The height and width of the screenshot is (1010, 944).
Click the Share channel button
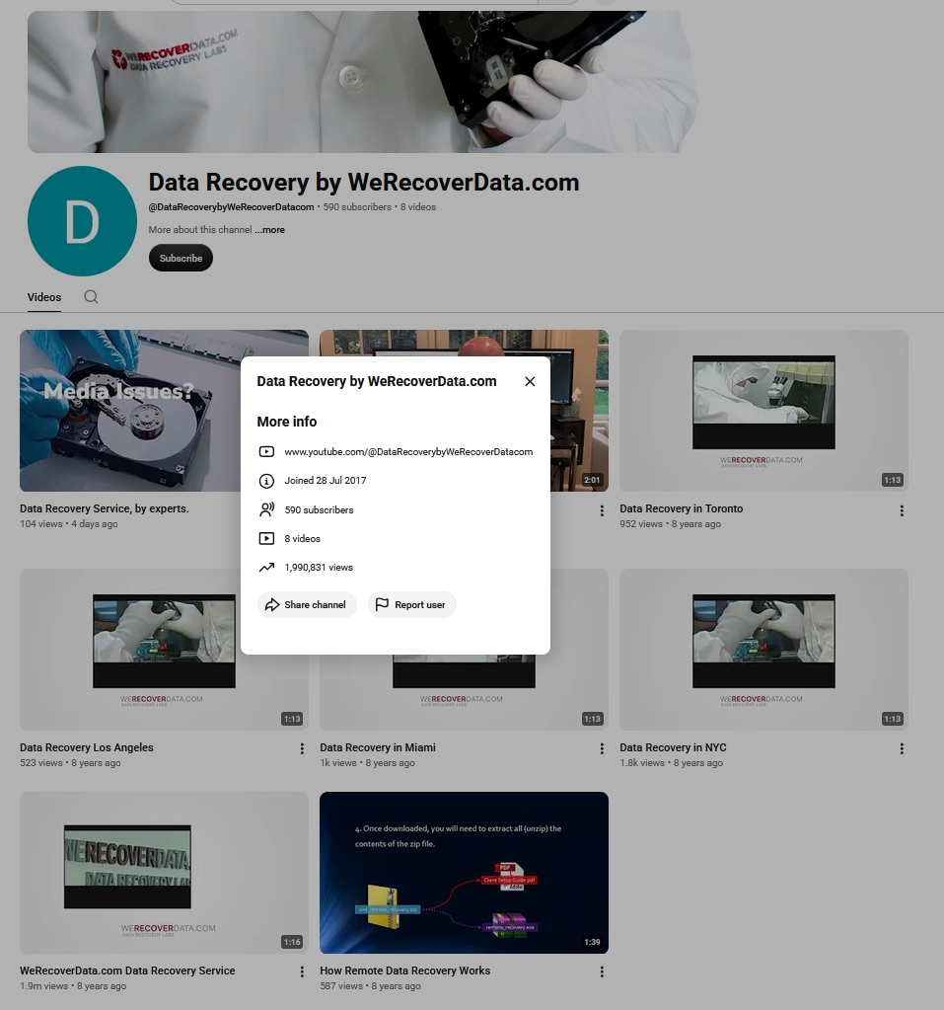click(x=307, y=605)
